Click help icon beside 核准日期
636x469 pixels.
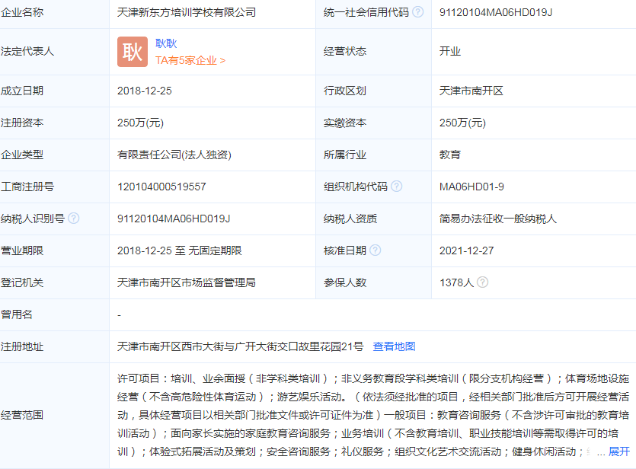376,250
